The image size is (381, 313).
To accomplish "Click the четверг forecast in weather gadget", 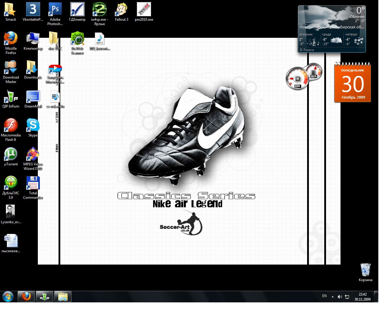I will [x=355, y=39].
